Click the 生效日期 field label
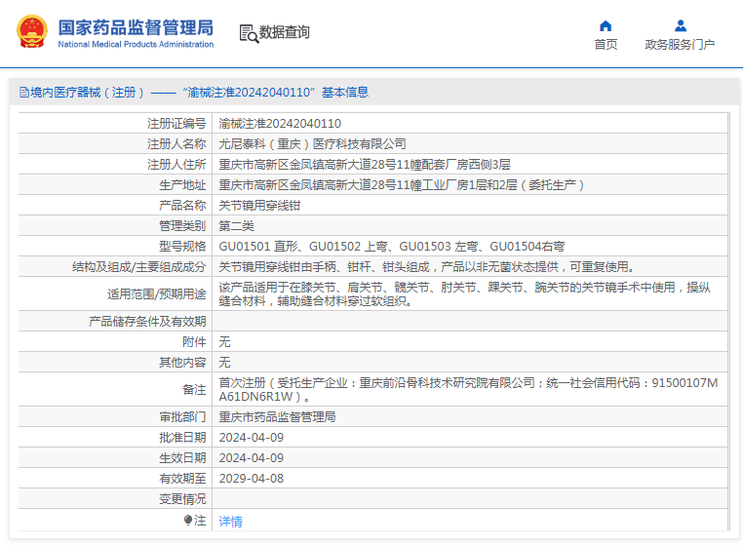Screen dimensions: 743x546 182,458
